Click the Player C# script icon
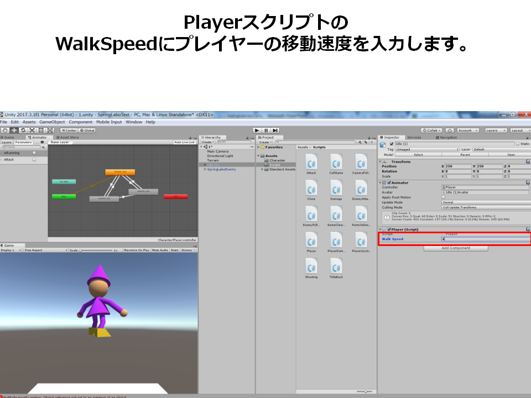 (311, 240)
